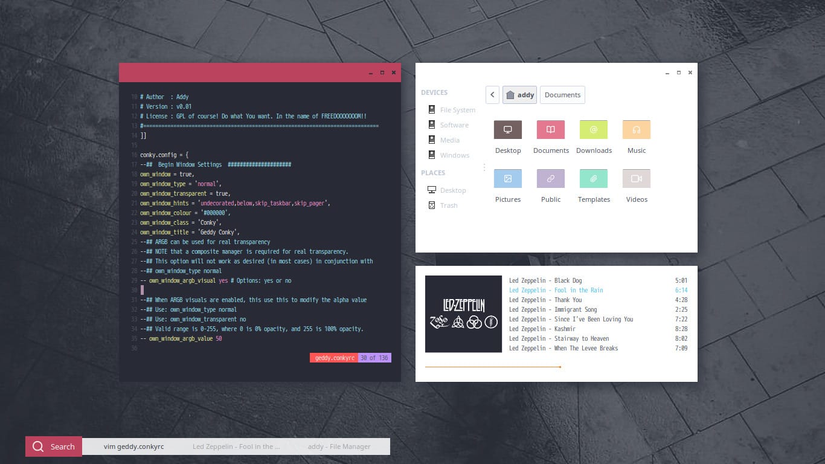The width and height of the screenshot is (825, 464).
Task: Click the # Author : Addy line
Action: pyautogui.click(x=164, y=97)
